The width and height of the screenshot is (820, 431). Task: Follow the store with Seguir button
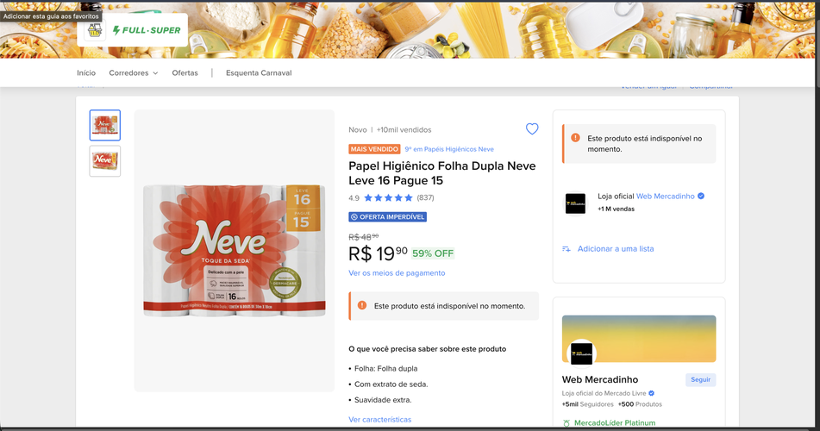701,380
